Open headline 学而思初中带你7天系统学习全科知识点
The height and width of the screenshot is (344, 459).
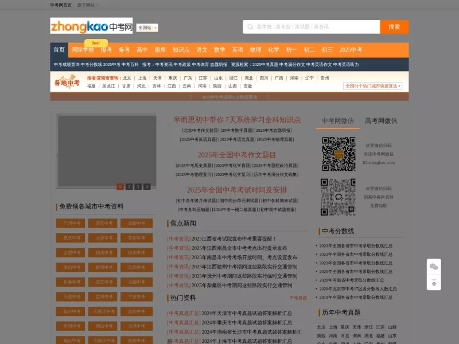click(x=237, y=120)
